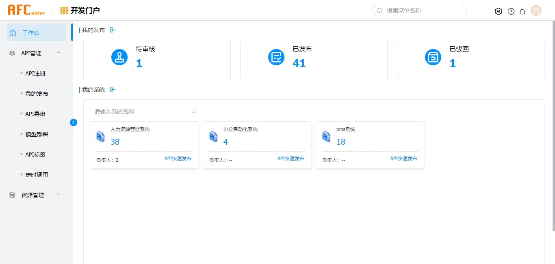Click the 待审核 stamp icon
The width and height of the screenshot is (555, 264).
119,57
